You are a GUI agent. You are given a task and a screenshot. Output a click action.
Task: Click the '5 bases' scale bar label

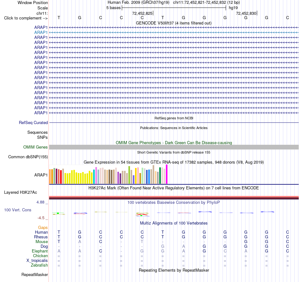coord(113,8)
